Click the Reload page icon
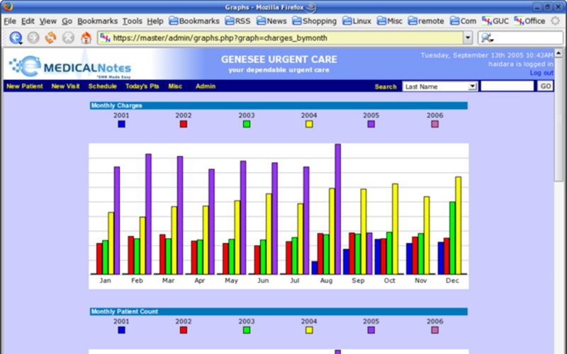Viewport: 567px width, 354px height. (x=50, y=38)
